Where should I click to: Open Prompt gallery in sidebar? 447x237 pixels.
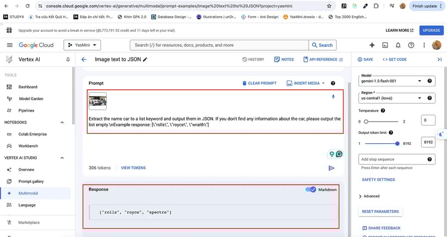tap(31, 182)
